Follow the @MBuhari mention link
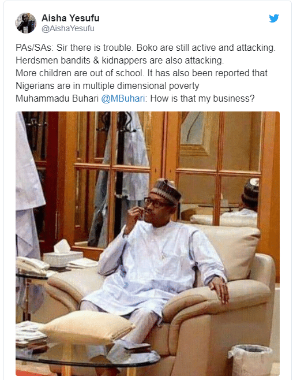 [123, 99]
